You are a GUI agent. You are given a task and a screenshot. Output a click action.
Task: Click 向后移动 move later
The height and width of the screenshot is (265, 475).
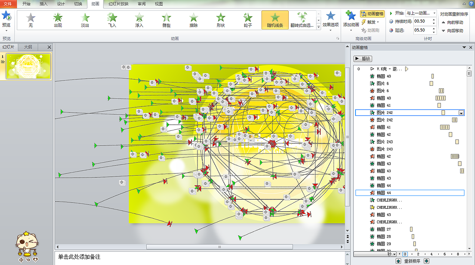pos(452,30)
